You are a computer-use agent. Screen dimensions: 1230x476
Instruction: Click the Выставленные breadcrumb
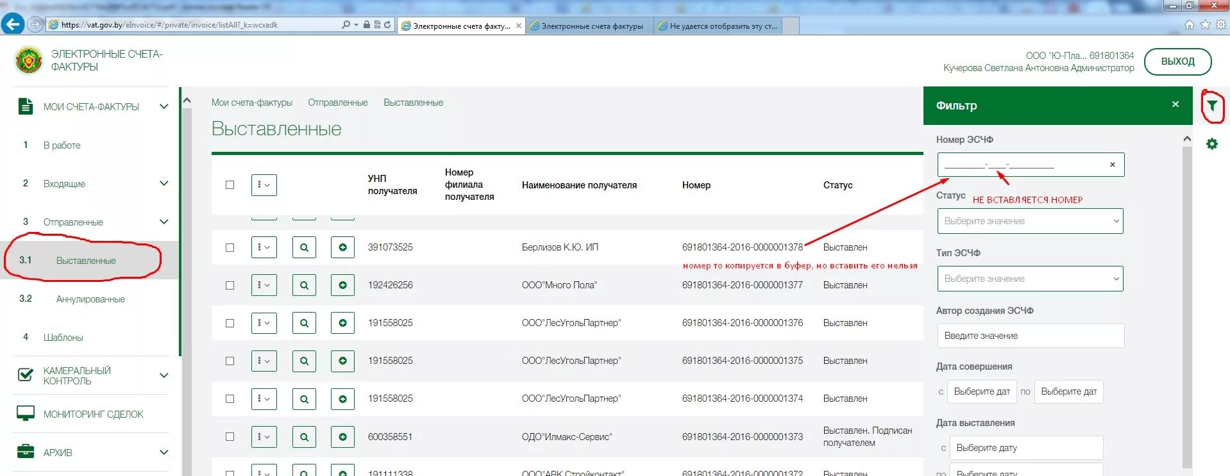click(414, 103)
